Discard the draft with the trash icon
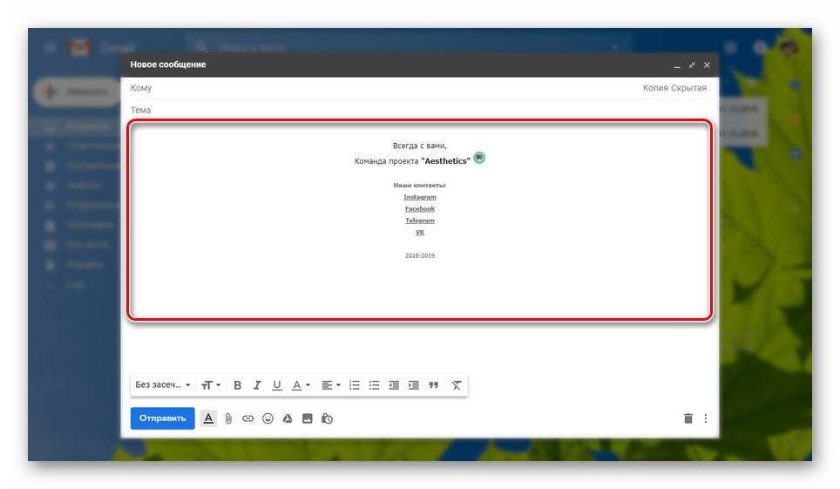 click(688, 418)
